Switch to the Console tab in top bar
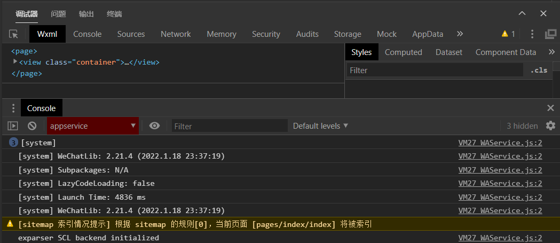The image size is (560, 243). tap(88, 34)
